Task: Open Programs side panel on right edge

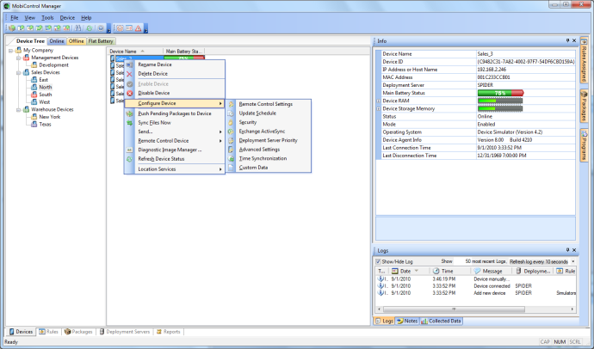Action: coord(584,145)
